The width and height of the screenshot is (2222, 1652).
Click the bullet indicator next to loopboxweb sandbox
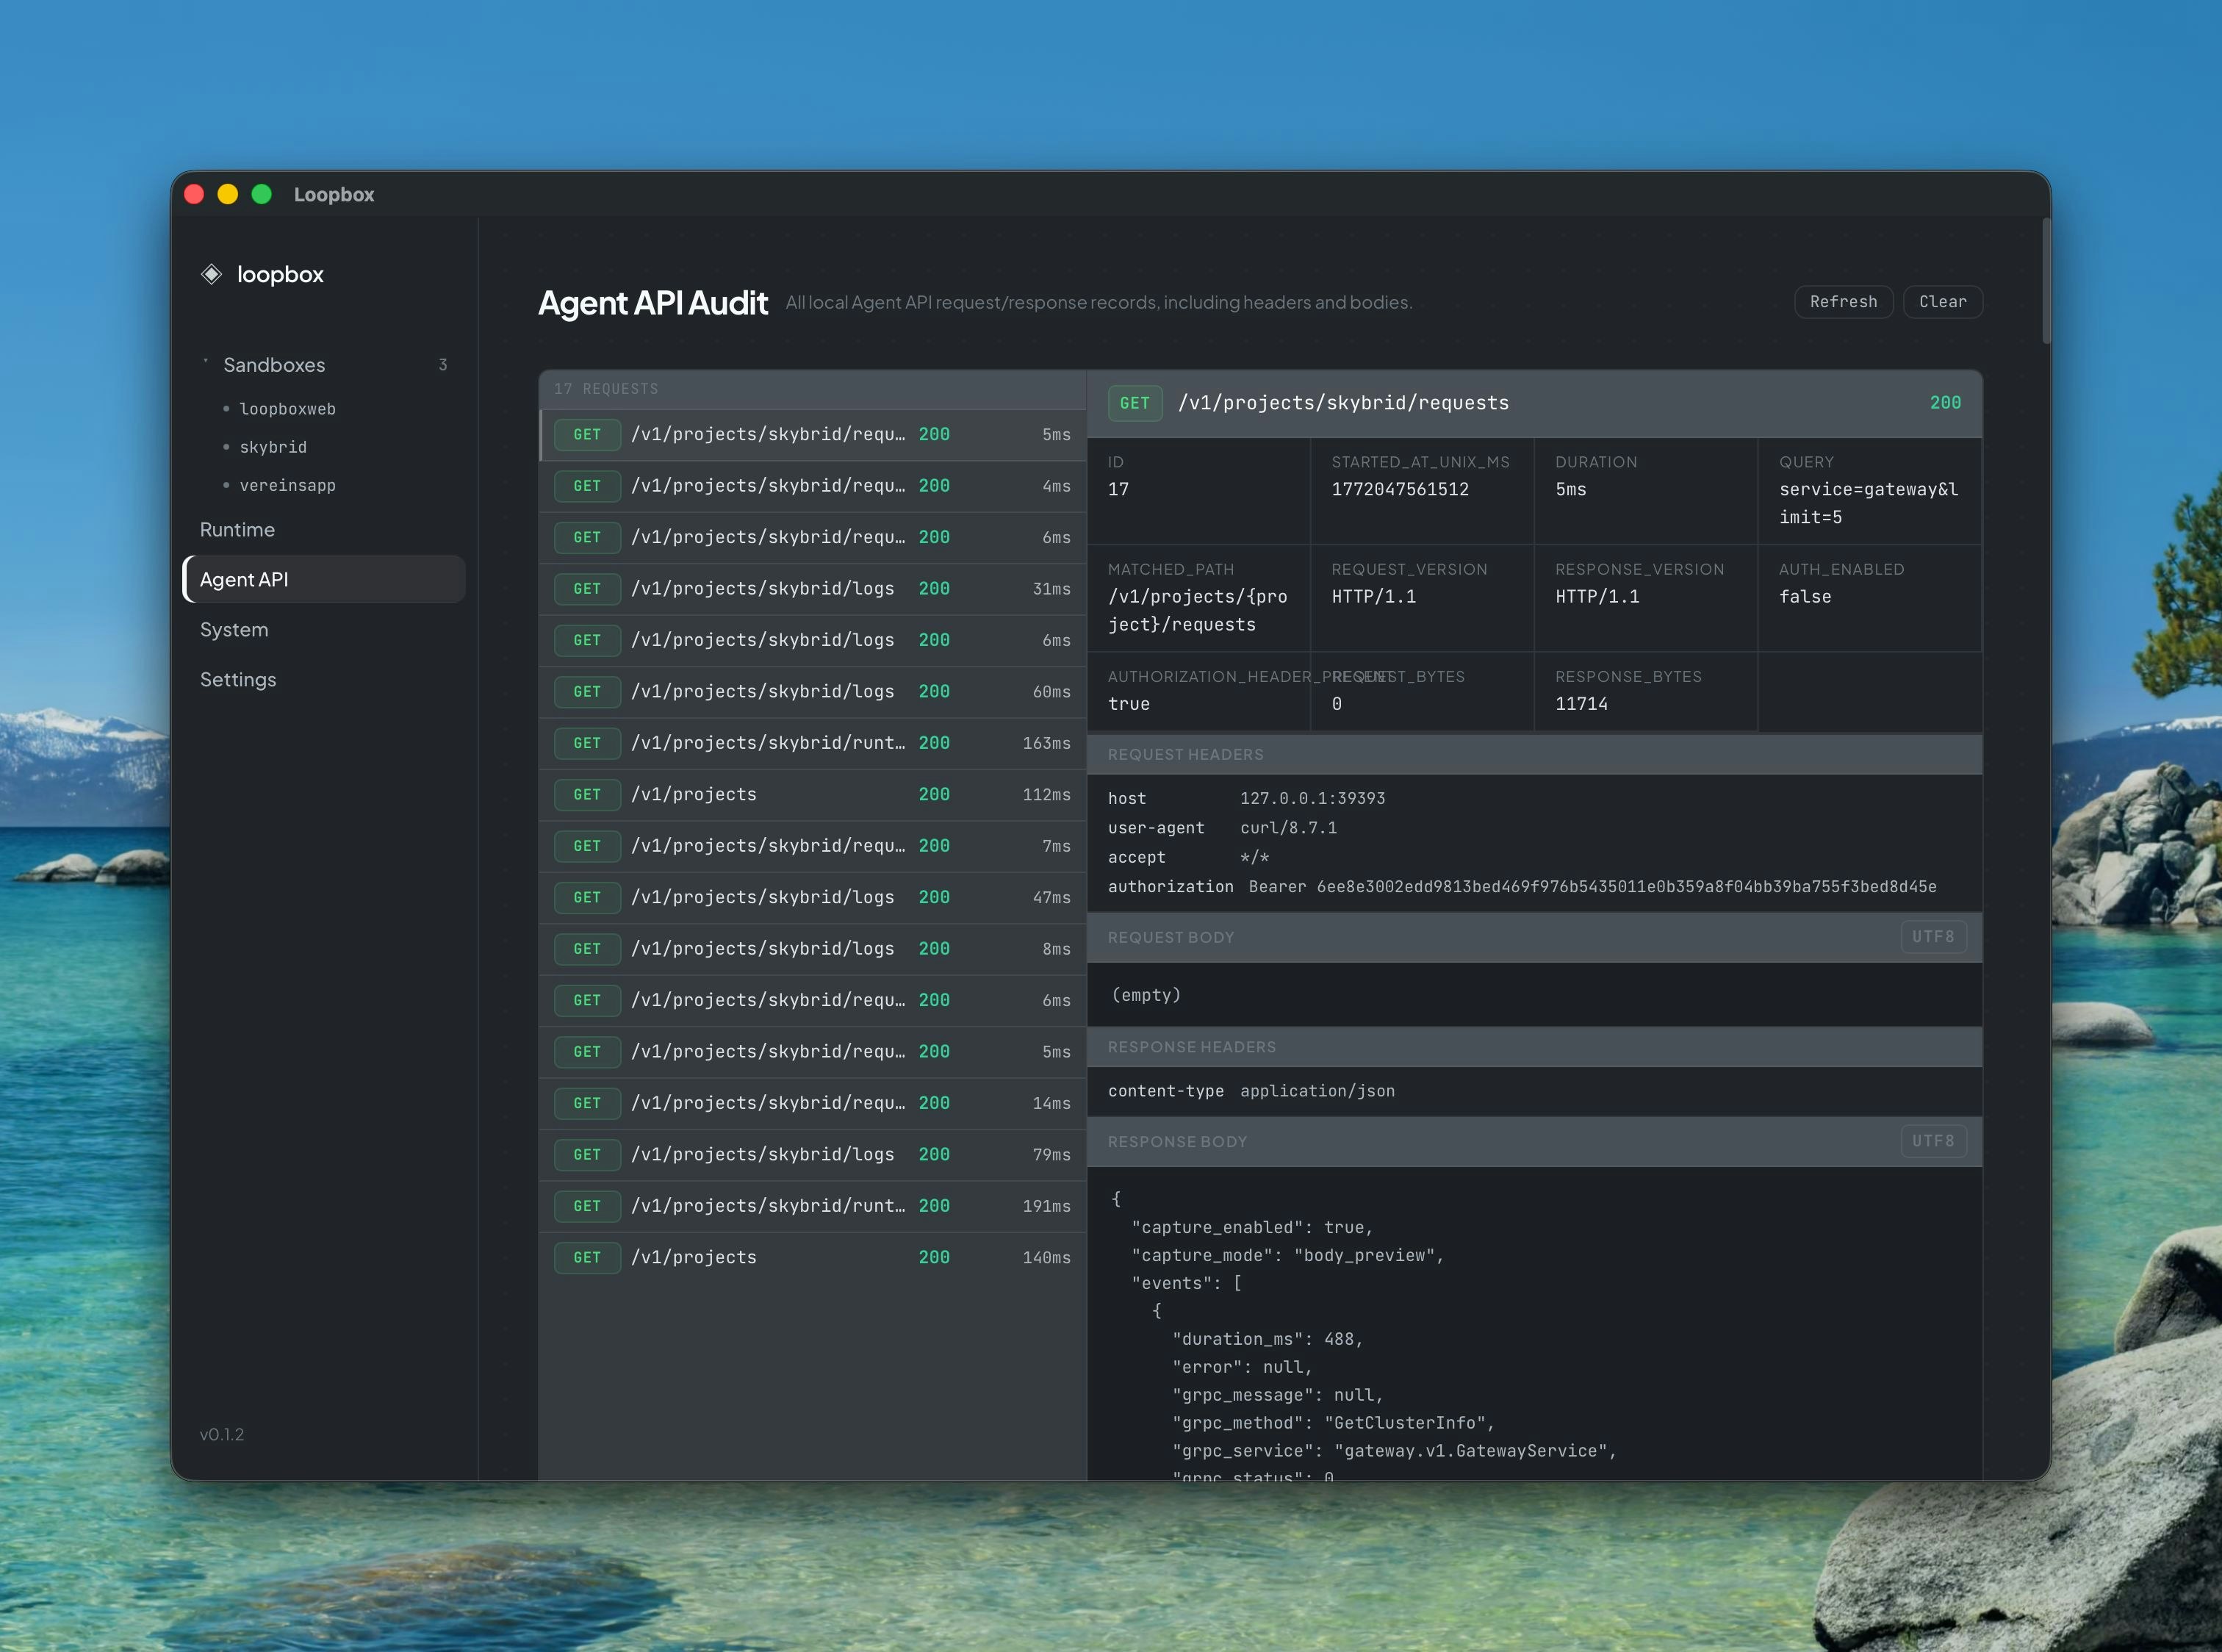(x=227, y=409)
